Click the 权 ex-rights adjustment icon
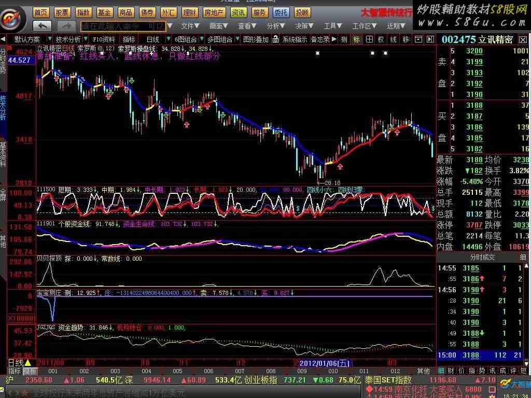The height and width of the screenshot is (398, 531). coord(381,39)
